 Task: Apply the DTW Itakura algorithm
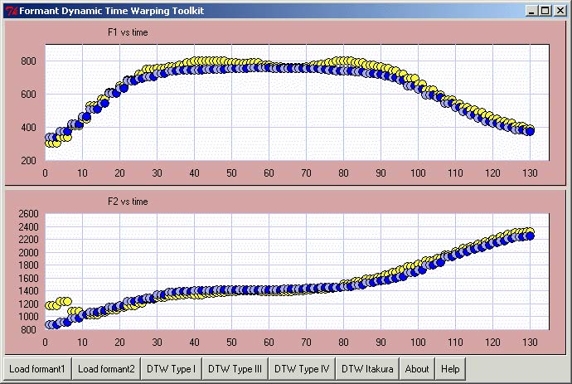pos(368,369)
